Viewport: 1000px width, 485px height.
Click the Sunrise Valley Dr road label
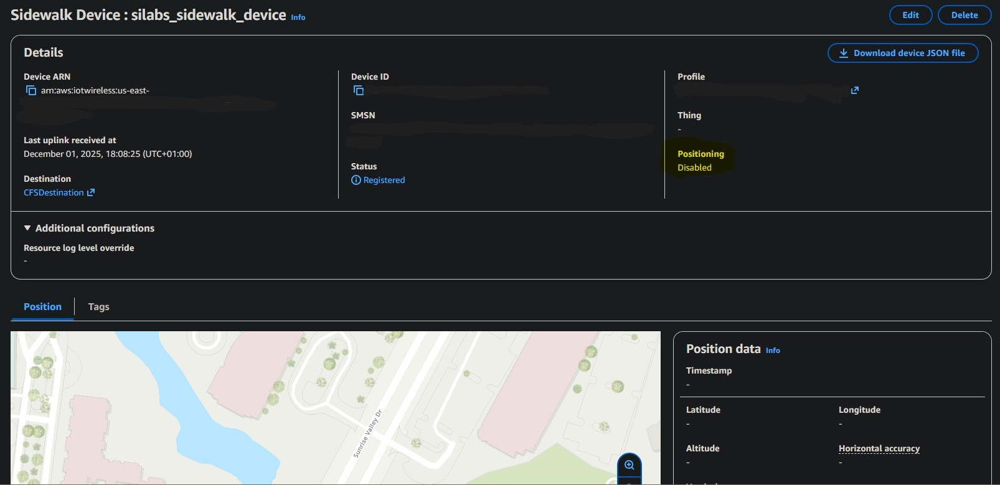pyautogui.click(x=367, y=434)
